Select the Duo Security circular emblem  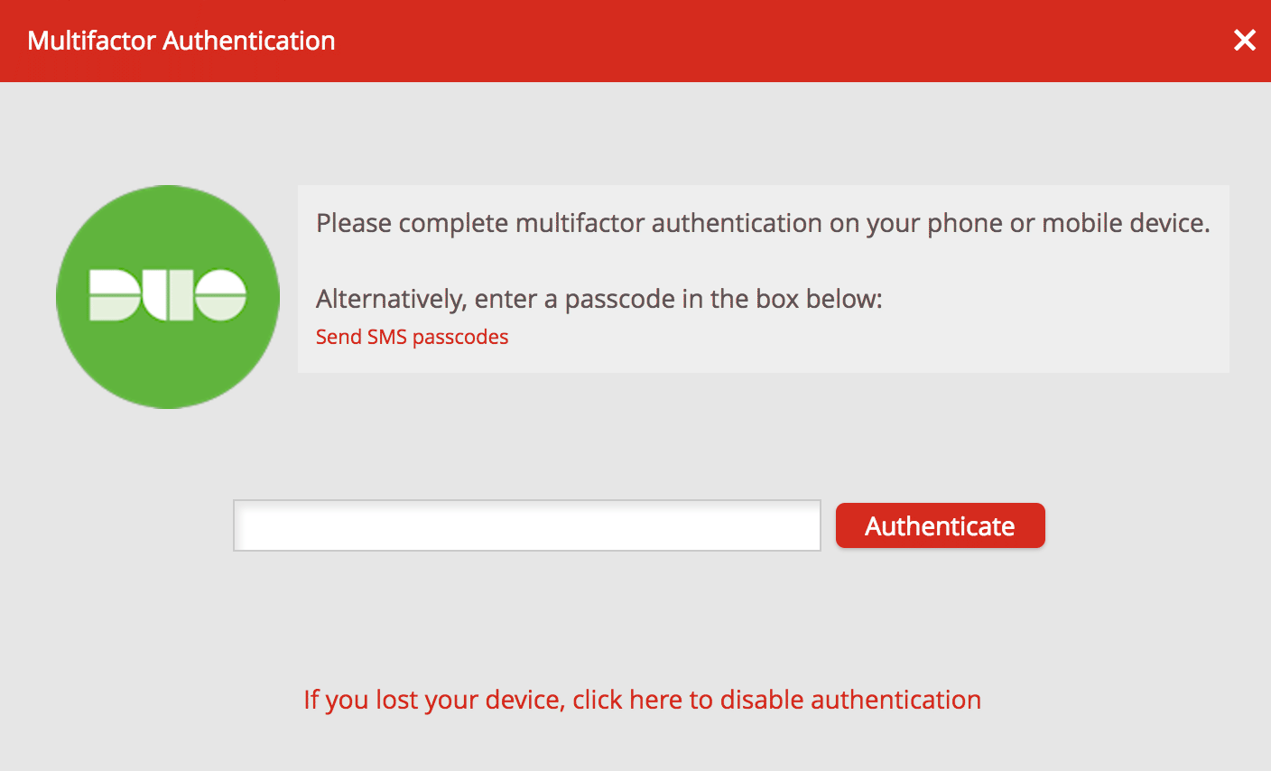click(x=167, y=297)
